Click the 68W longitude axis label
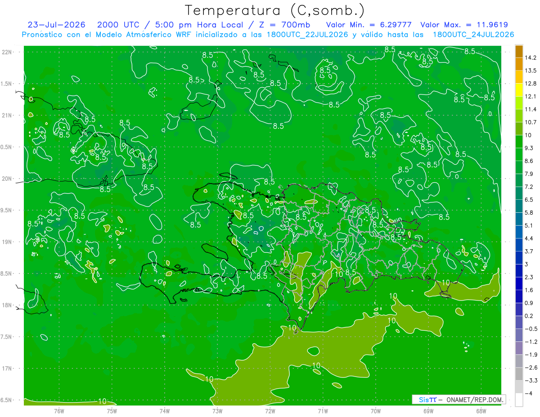The height and width of the screenshot is (417, 540). tap(481, 411)
